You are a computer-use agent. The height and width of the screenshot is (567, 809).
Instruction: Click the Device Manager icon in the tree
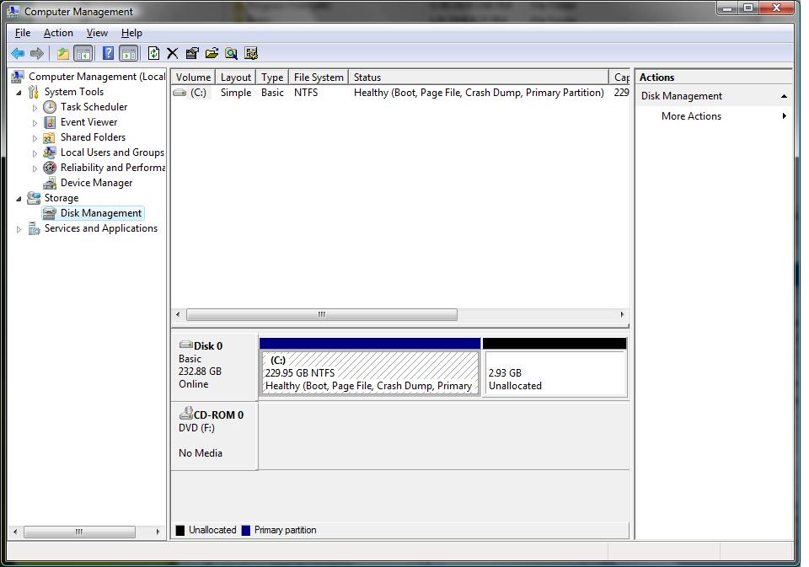point(50,183)
